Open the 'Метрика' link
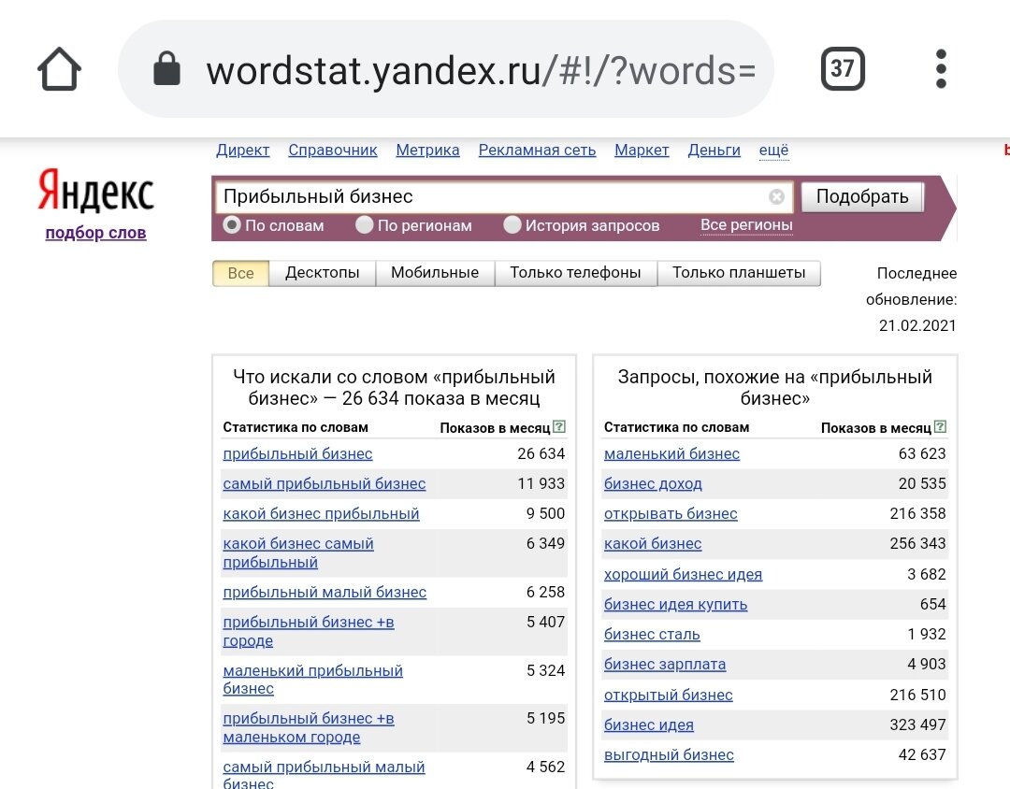Viewport: 1010px width, 789px height. pyautogui.click(x=427, y=151)
